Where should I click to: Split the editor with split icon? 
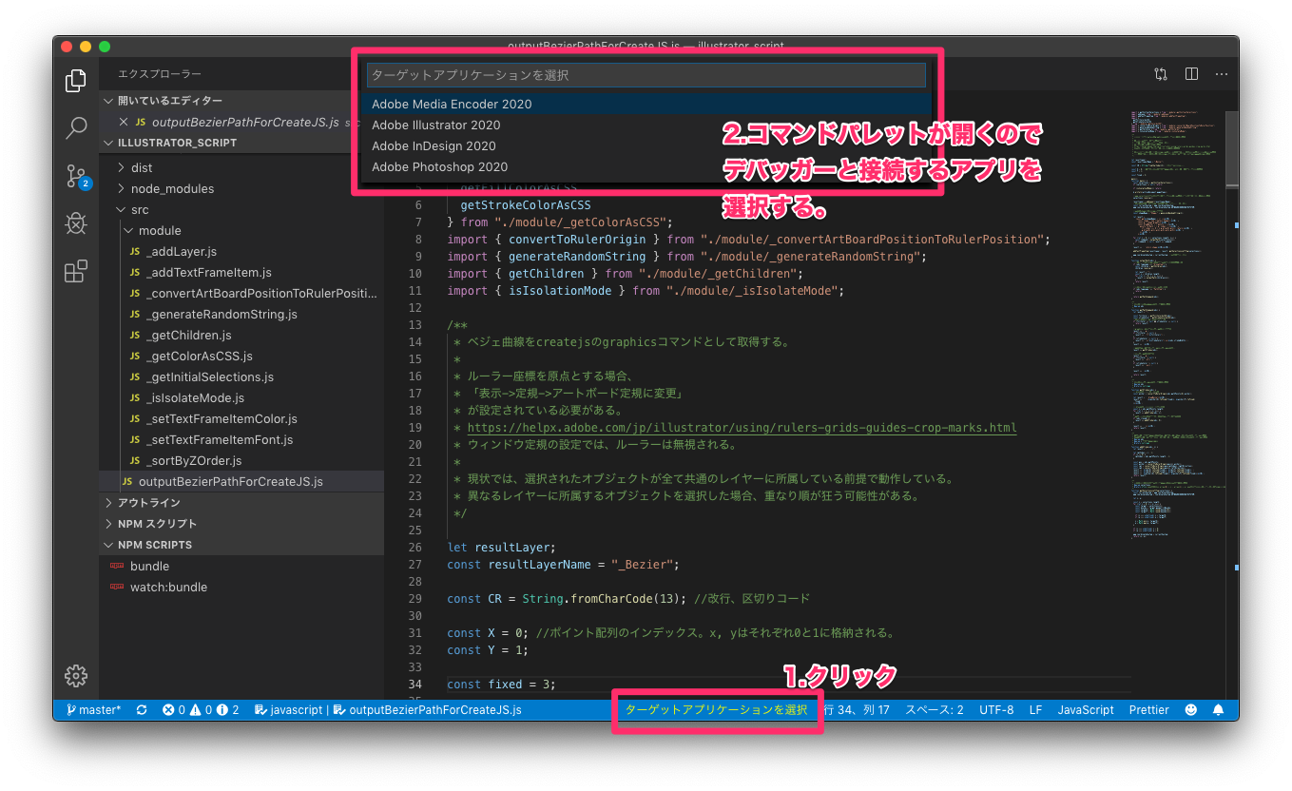1191,74
